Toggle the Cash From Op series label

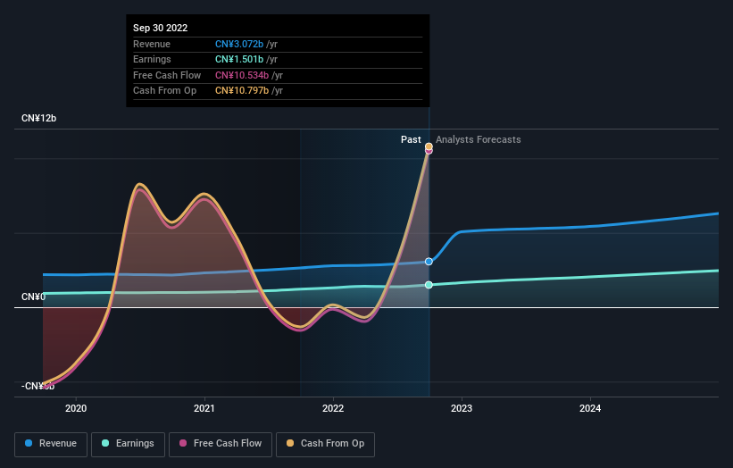click(x=333, y=444)
